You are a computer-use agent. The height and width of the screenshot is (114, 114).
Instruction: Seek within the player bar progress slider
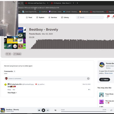(x=84, y=111)
